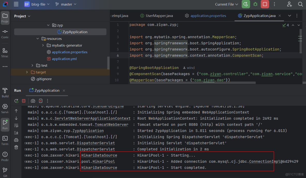
Task: Stop the app with the red square button
Action: coord(265,4)
